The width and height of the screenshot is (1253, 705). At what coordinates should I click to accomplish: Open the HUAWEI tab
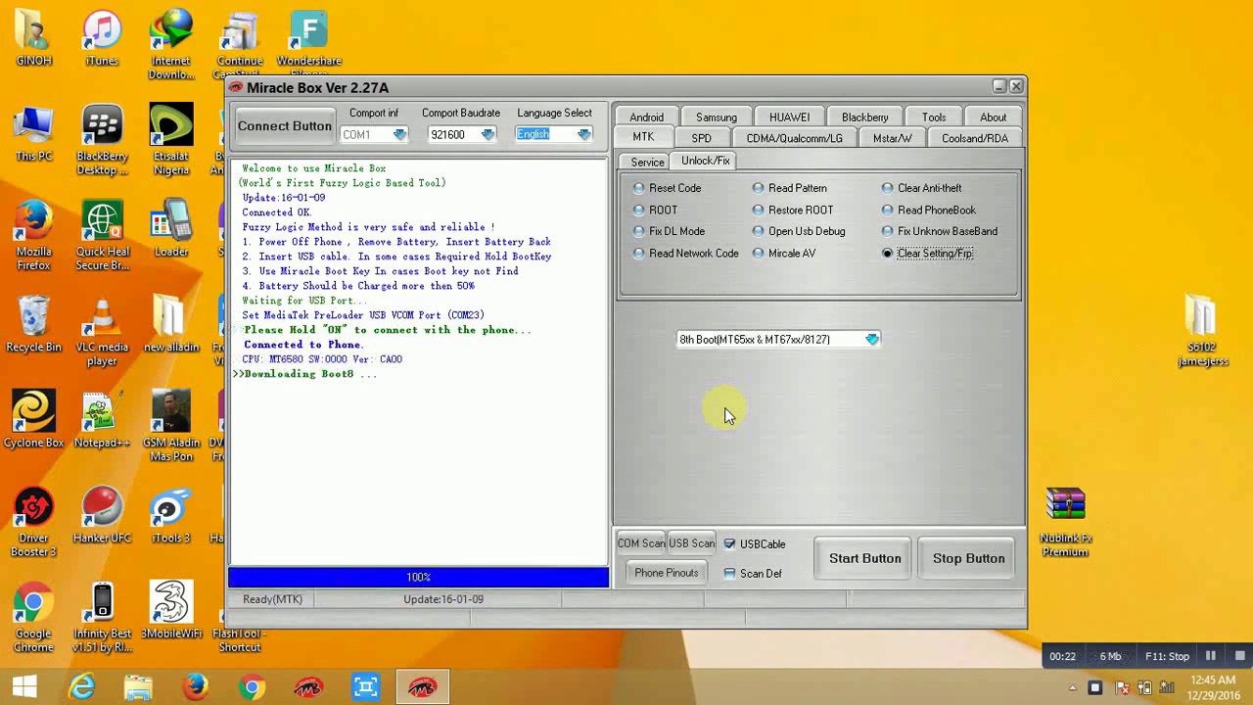coord(789,117)
